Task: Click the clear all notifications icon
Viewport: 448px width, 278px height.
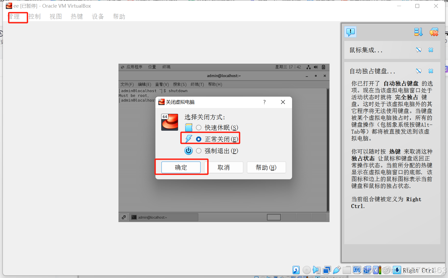Action: coord(434,32)
